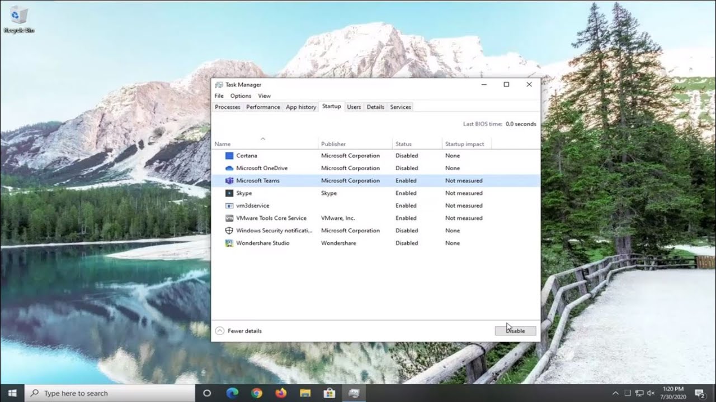Click the taskbar search box
Screen dimensions: 716x402
coord(110,393)
